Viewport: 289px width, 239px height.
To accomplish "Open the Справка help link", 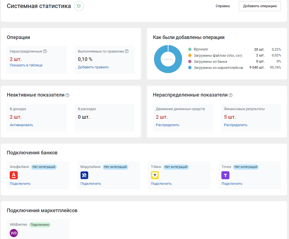I will (x=222, y=6).
